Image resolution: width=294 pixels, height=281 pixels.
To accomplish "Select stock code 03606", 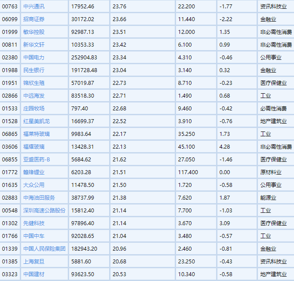I will coord(10,147).
